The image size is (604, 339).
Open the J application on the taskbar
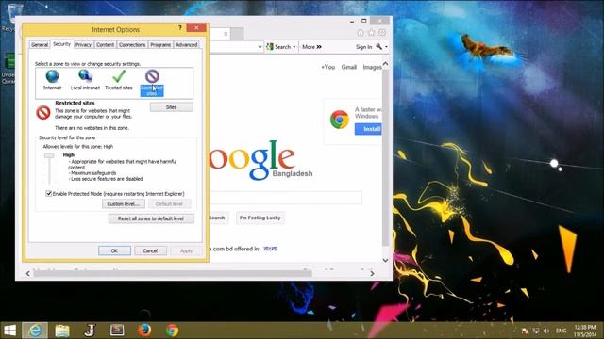click(x=90, y=331)
